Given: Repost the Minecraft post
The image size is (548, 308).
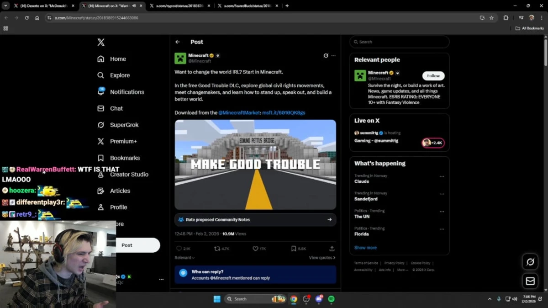Looking at the screenshot, I should [x=217, y=249].
